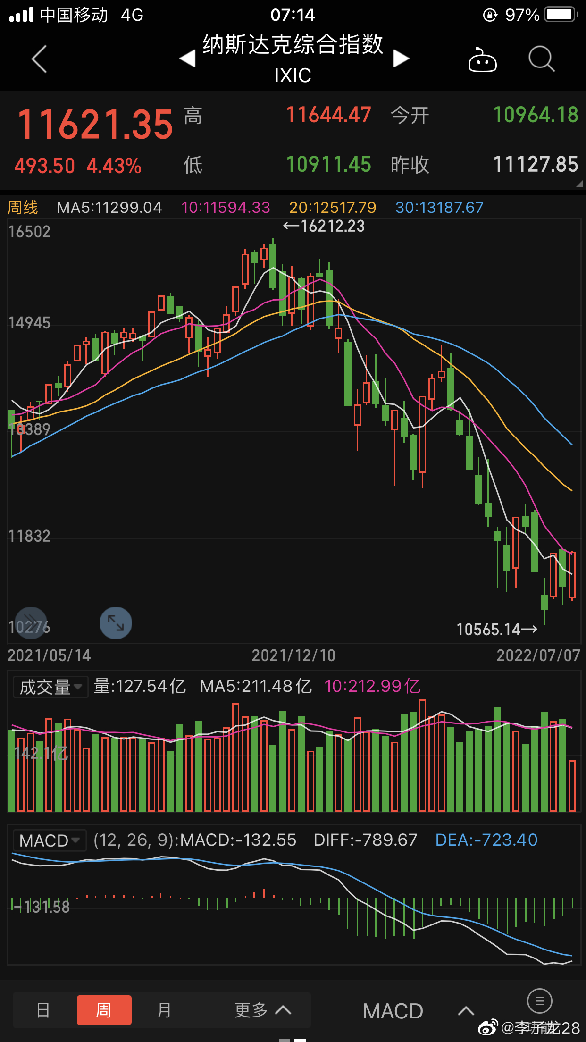Switch to previous index with left triangle
586x1042 pixels.
click(187, 59)
